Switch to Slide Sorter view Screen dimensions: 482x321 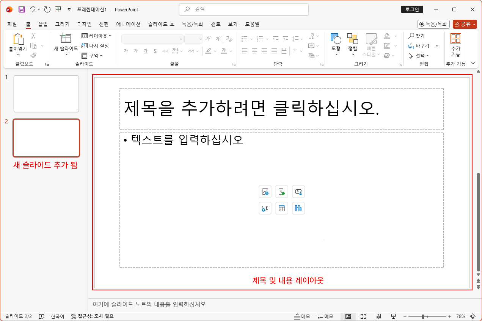pyautogui.click(x=363, y=316)
